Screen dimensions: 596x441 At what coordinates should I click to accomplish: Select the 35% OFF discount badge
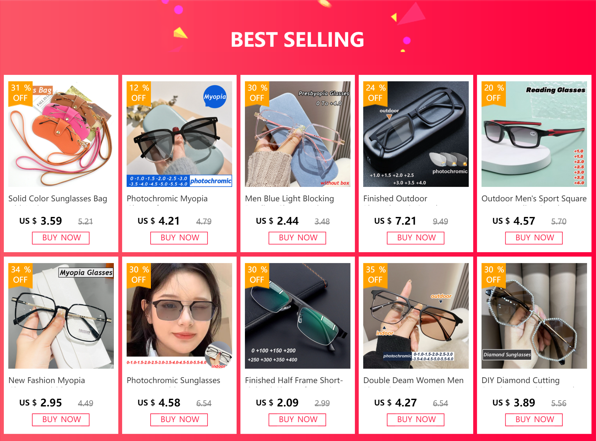coord(375,275)
